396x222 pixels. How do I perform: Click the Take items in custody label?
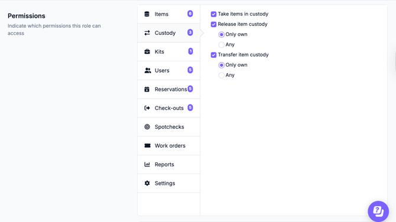pyautogui.click(x=243, y=14)
